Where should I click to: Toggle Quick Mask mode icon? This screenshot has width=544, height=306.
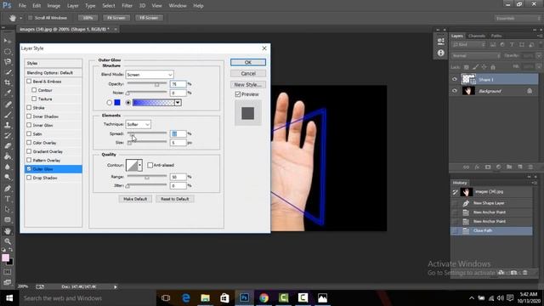pos(8,272)
